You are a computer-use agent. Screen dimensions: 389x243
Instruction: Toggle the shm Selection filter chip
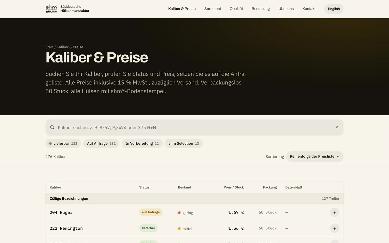[184, 144]
